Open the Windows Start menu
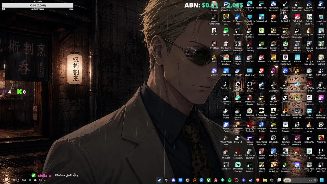 coord(322,180)
